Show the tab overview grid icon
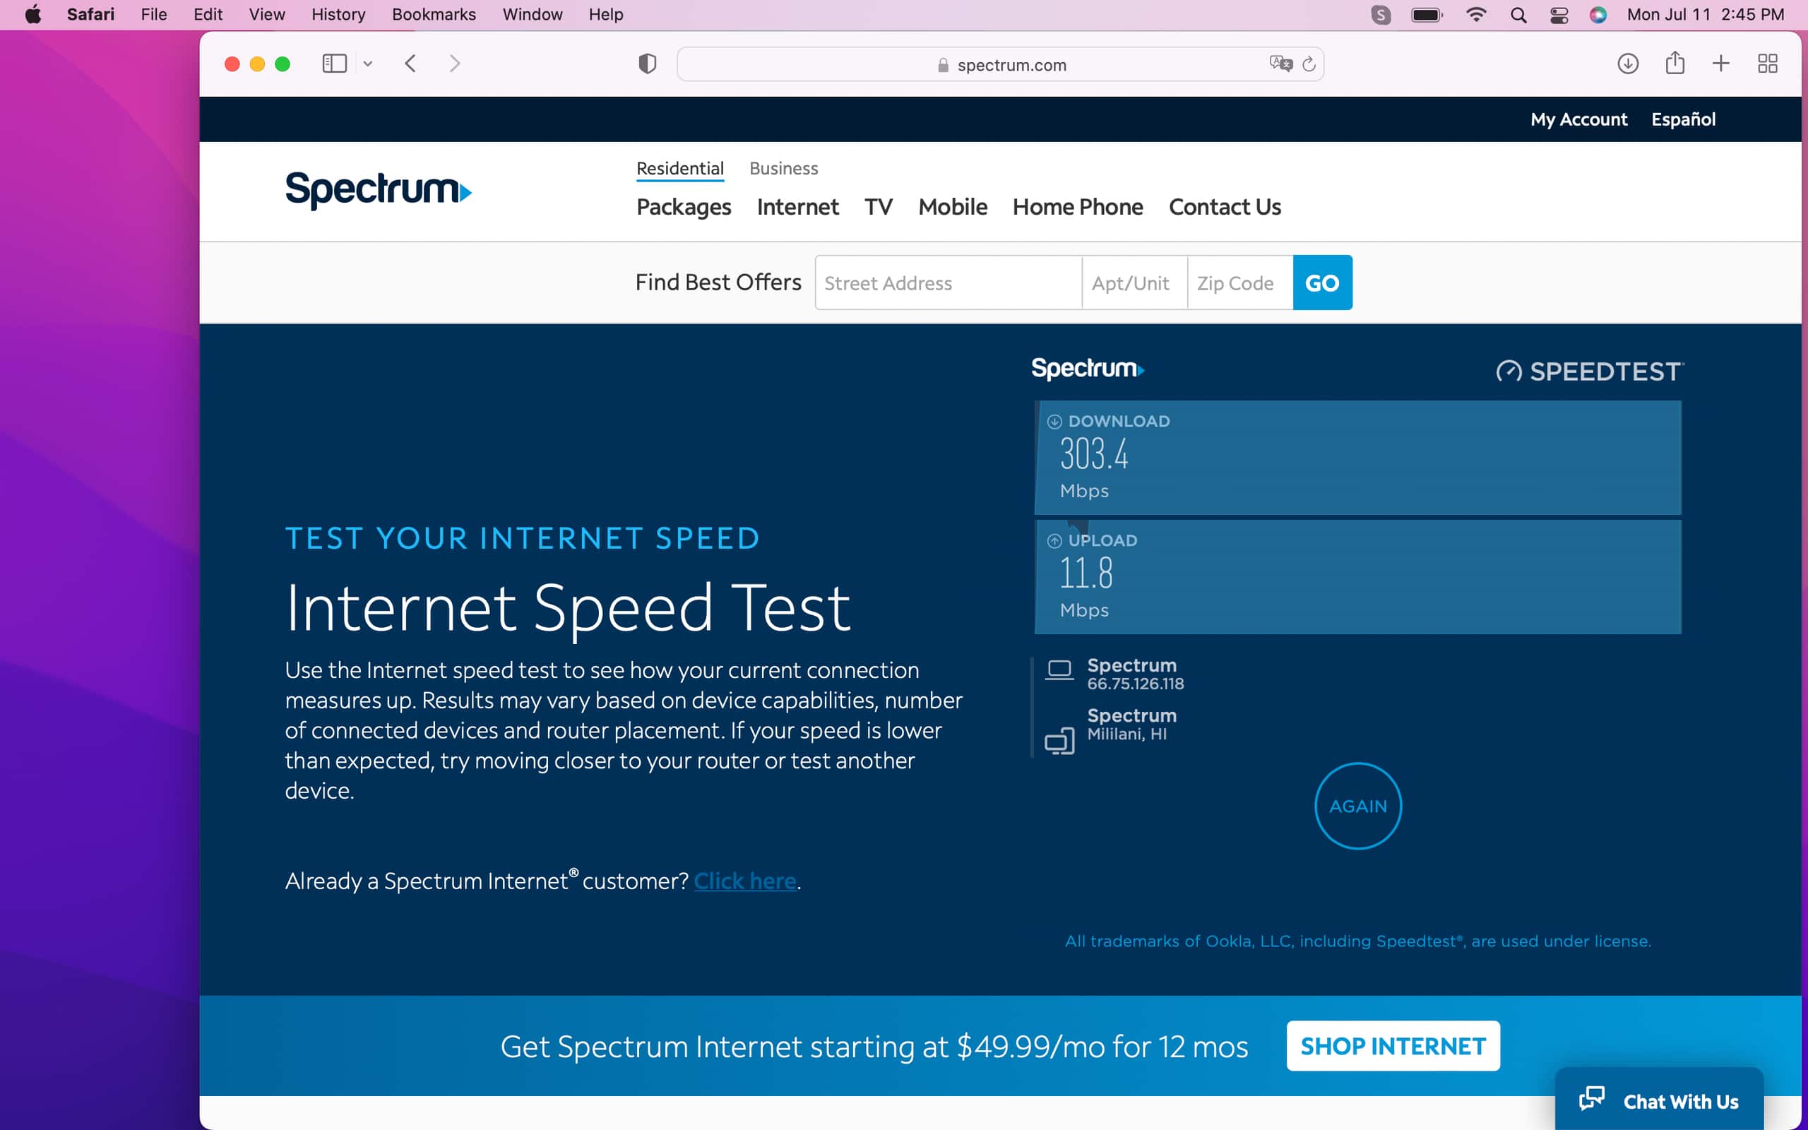The width and height of the screenshot is (1808, 1130). point(1768,64)
